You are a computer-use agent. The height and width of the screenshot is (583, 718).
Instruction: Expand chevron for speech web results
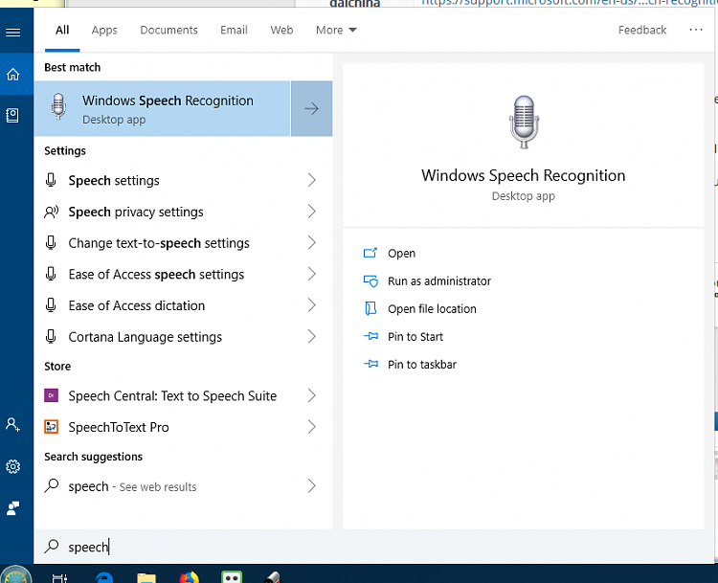click(312, 485)
